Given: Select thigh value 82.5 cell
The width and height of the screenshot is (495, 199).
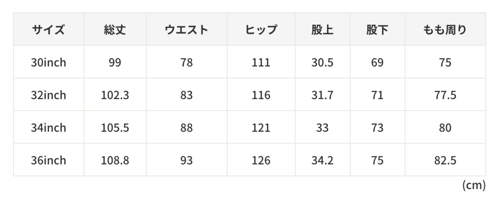Looking at the screenshot, I should (x=445, y=160).
